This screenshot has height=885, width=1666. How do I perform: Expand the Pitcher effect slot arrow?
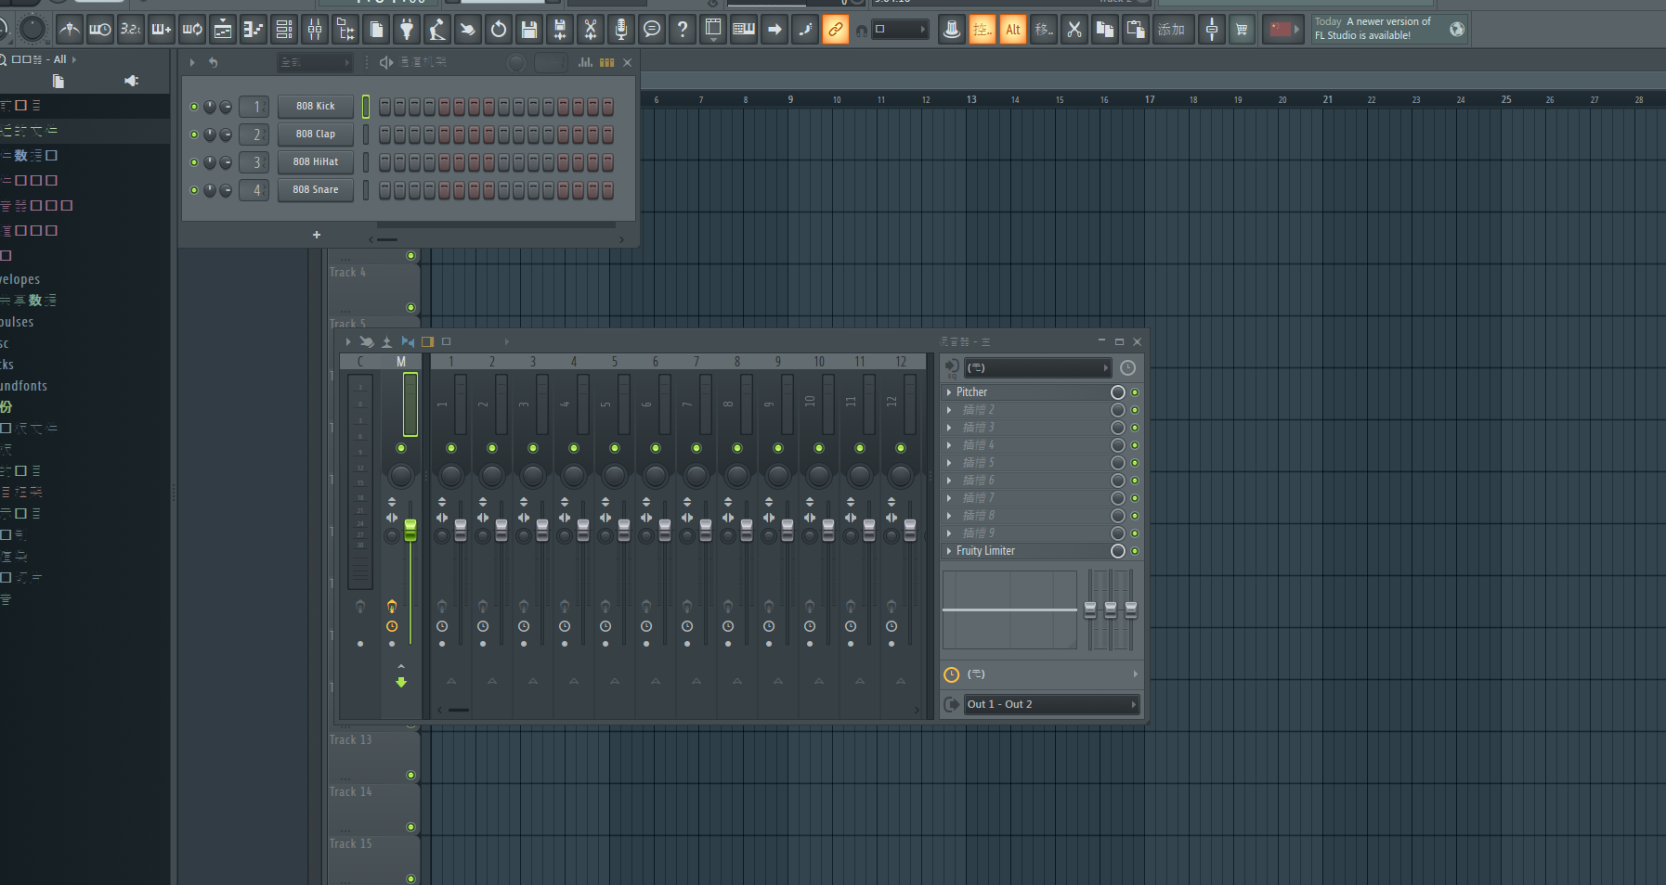(948, 392)
